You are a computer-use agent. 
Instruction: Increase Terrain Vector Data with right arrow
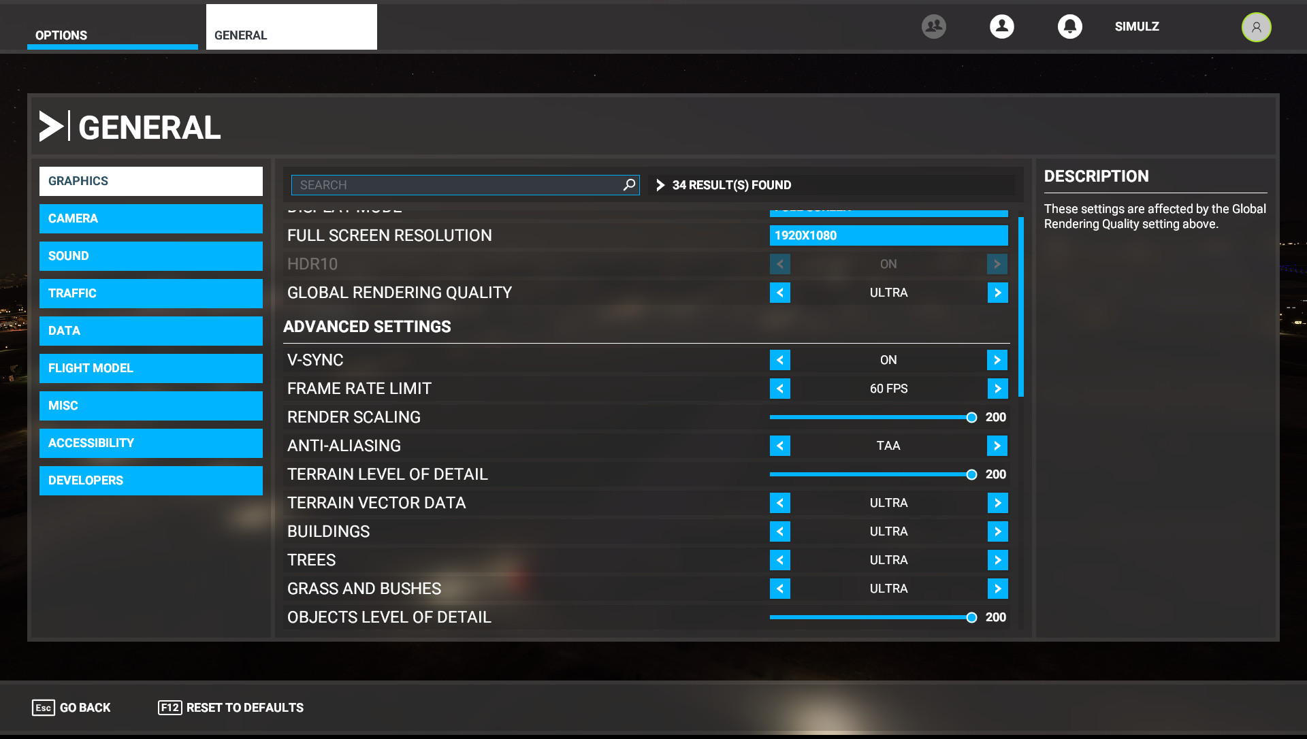pos(997,503)
